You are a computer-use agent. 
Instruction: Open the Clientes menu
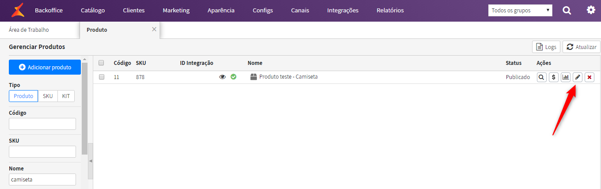(x=134, y=10)
